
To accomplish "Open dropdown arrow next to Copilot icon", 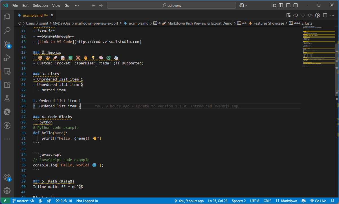I will [x=246, y=5].
